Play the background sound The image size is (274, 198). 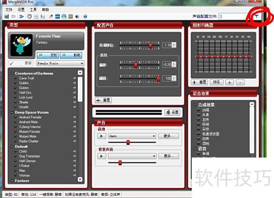pyautogui.click(x=101, y=156)
